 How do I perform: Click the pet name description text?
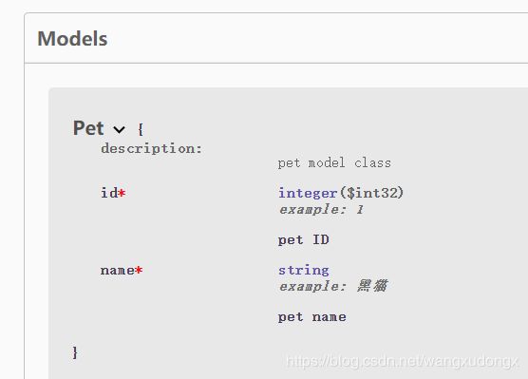(x=311, y=317)
